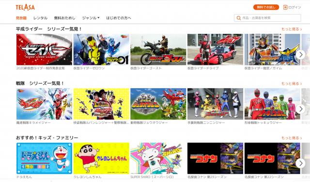Open the ジャンル dropdown menu
310x182 pixels.
tap(91, 18)
